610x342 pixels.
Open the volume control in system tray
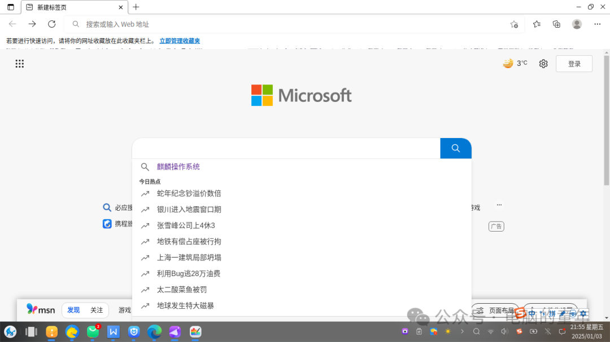[505, 332]
